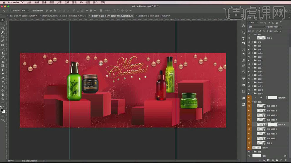Image resolution: width=291 pixels, height=163 pixels.
Task: Open the Paragraph panel icon
Action: tap(243, 54)
